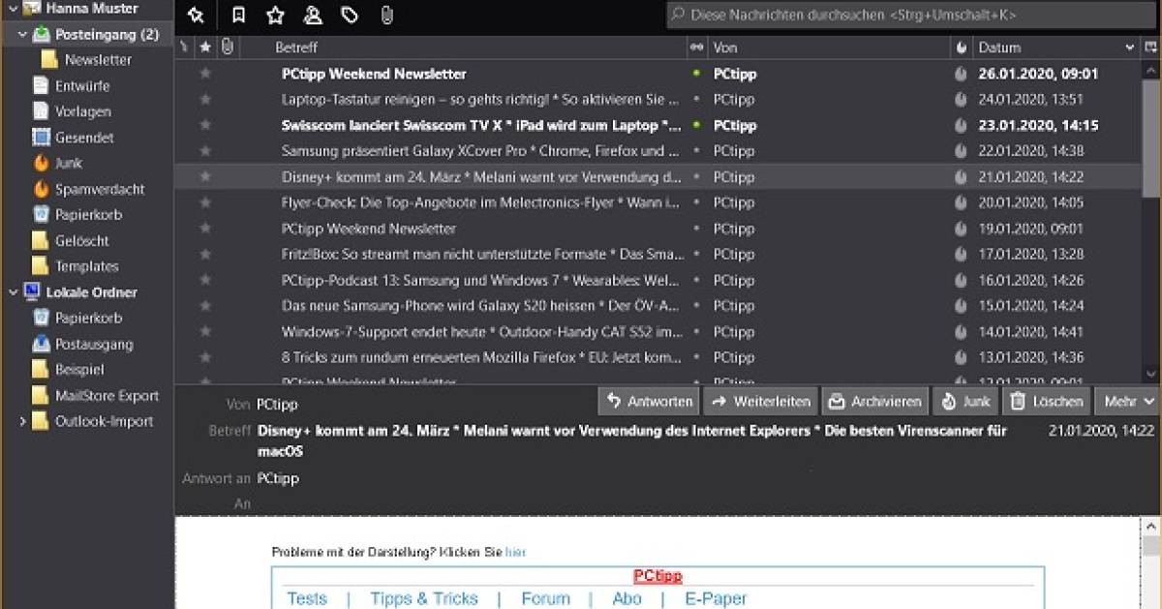This screenshot has height=609, width=1162.
Task: Select the Newsletter subfolder
Action: tap(98, 60)
